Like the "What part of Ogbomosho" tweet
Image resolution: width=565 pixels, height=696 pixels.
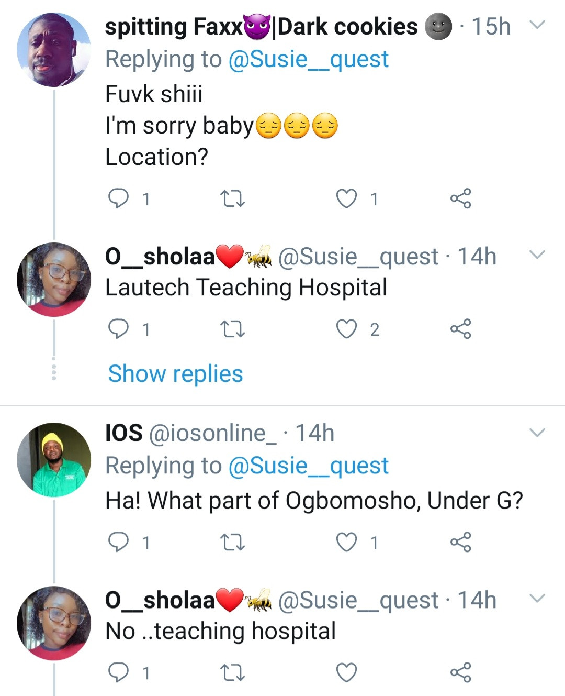(346, 542)
